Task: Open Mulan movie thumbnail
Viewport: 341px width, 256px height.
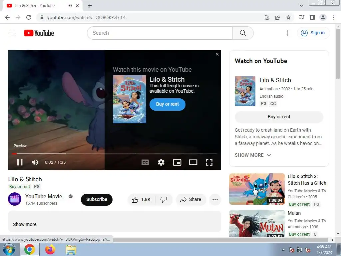Action: point(257,223)
